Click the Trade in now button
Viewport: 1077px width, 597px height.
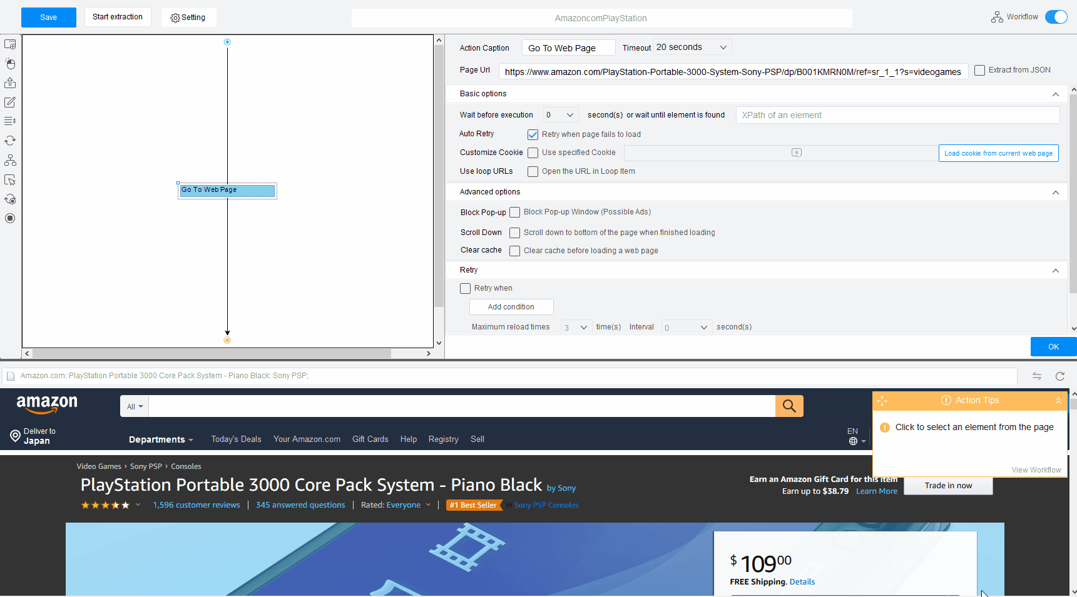coord(948,486)
